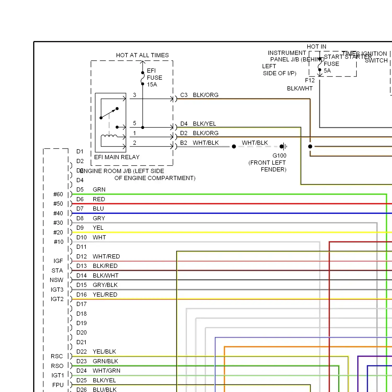Select the STA terminal label
This screenshot has width=392, height=392.
tap(57, 270)
